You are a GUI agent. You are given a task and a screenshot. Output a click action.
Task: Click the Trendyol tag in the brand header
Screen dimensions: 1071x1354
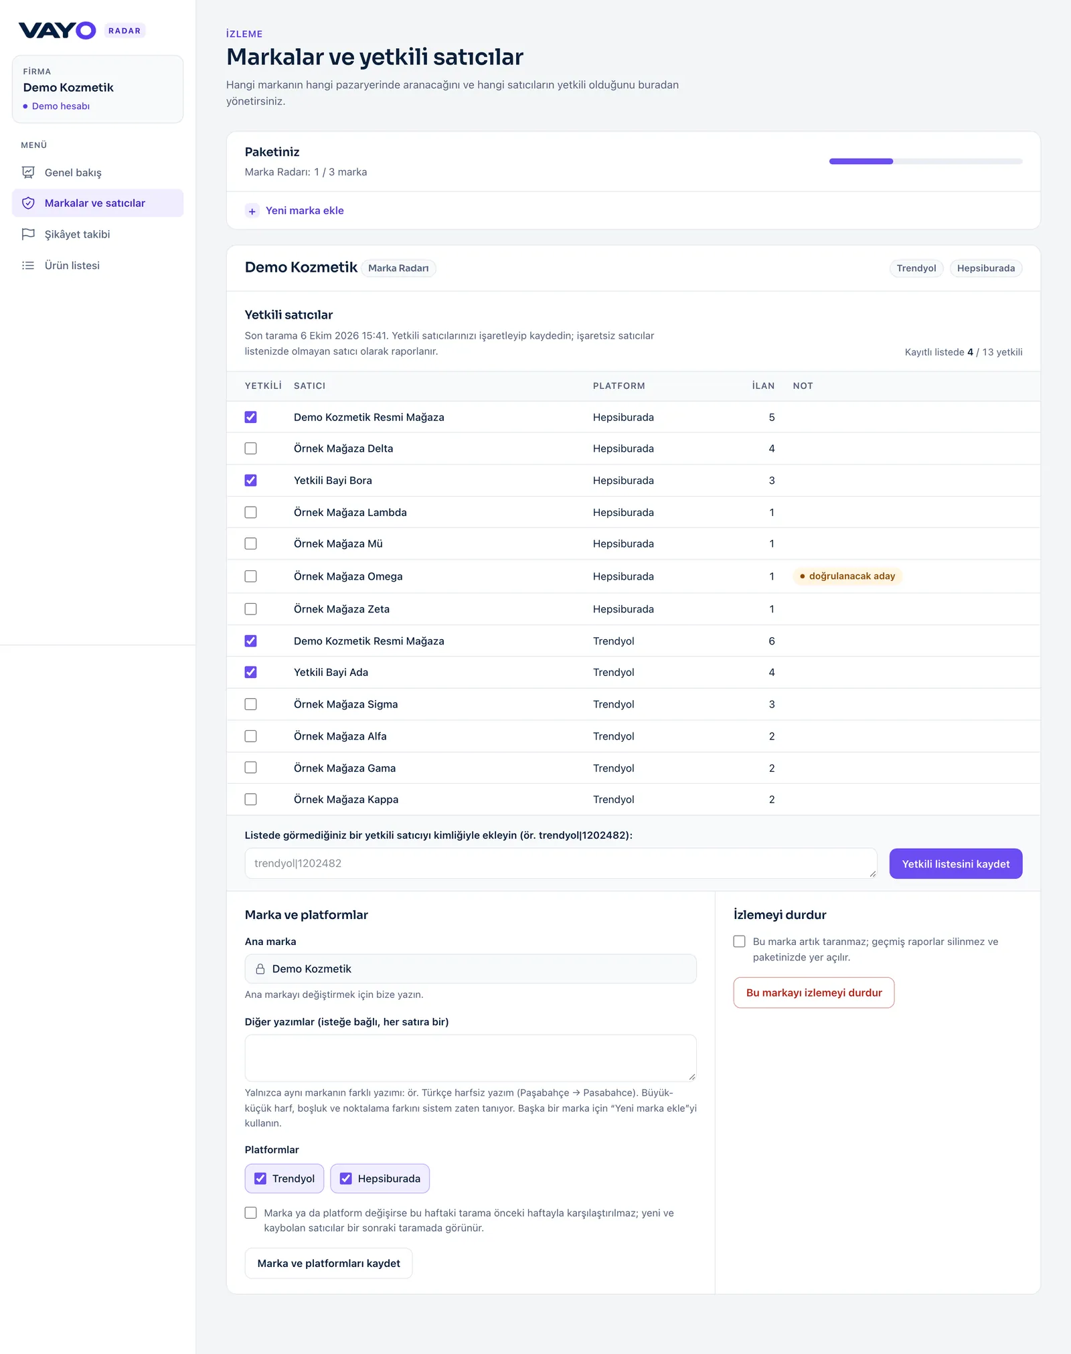pos(916,268)
